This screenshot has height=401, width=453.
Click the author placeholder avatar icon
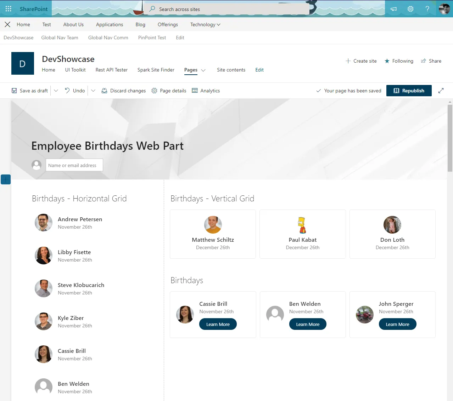pos(37,165)
